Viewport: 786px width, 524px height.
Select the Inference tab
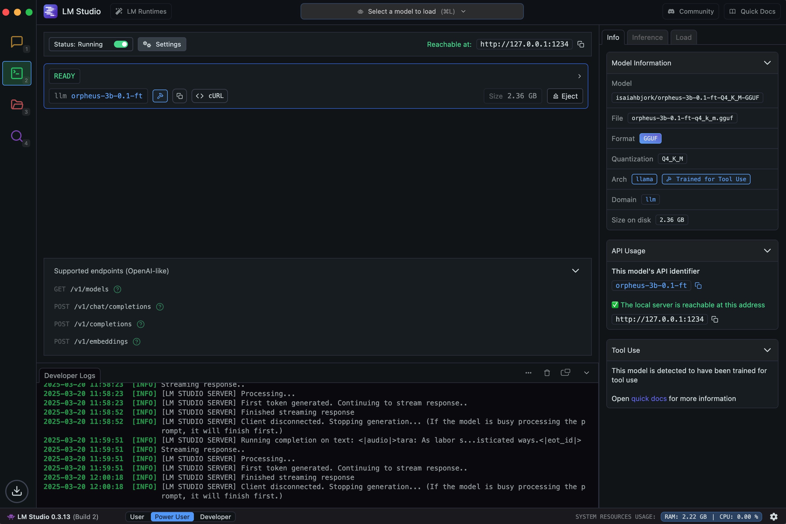(647, 38)
